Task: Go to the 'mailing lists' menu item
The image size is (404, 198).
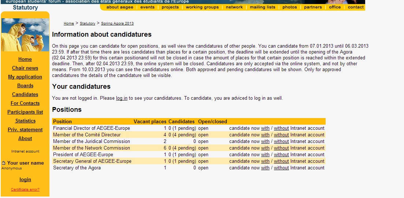Action: 263,7
